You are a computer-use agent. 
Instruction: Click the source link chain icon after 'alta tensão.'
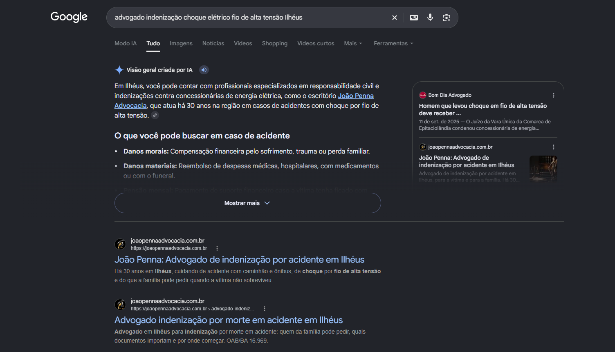[x=155, y=115]
